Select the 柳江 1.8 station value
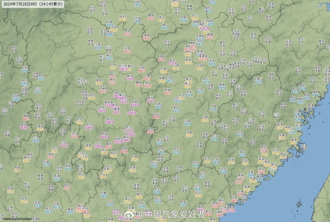This screenshot has height=222, width=330. 27,185
